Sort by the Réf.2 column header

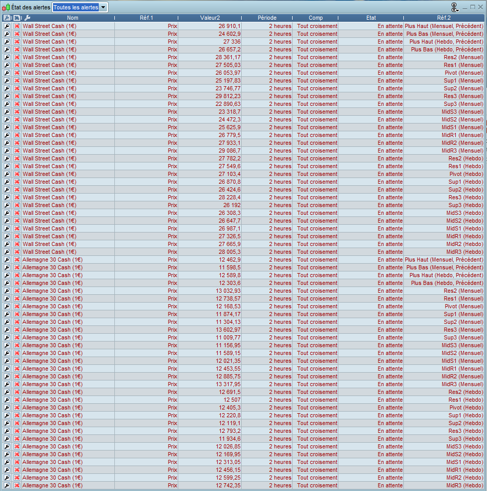pyautogui.click(x=444, y=18)
